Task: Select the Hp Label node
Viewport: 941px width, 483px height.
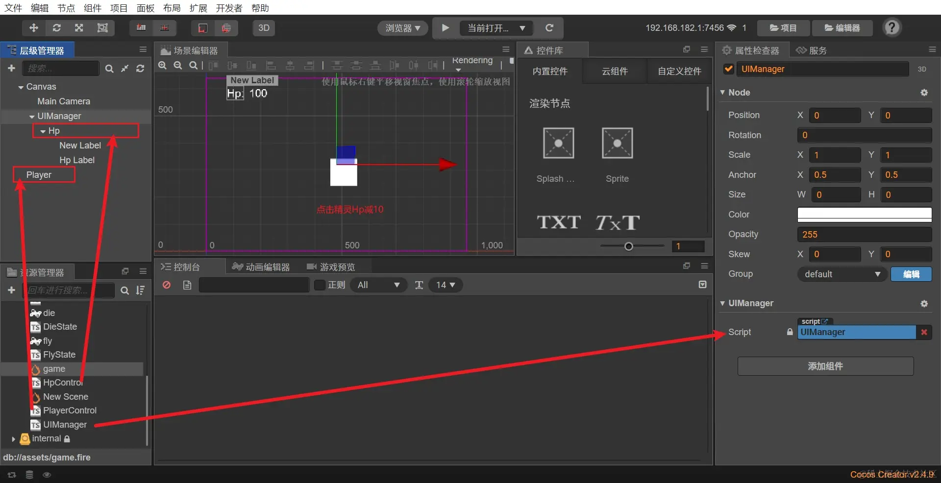Action: [x=77, y=160]
